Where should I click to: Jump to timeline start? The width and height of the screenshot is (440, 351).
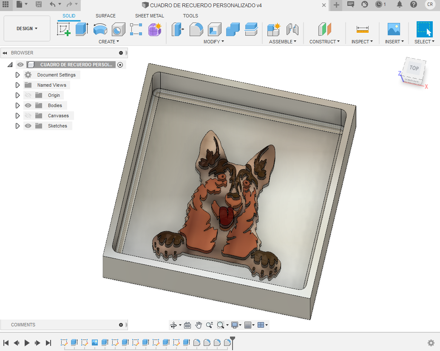click(x=6, y=343)
